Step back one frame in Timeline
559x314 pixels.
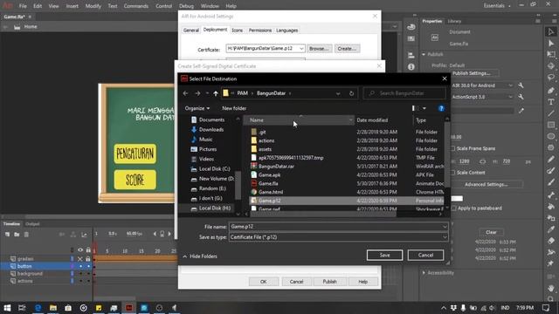pyautogui.click(x=155, y=234)
